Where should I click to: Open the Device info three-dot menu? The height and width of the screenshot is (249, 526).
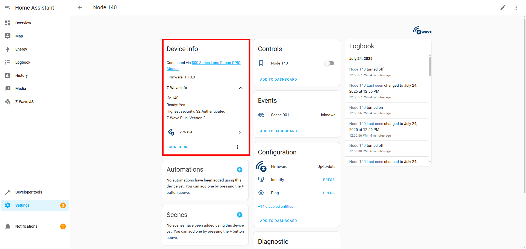click(238, 147)
